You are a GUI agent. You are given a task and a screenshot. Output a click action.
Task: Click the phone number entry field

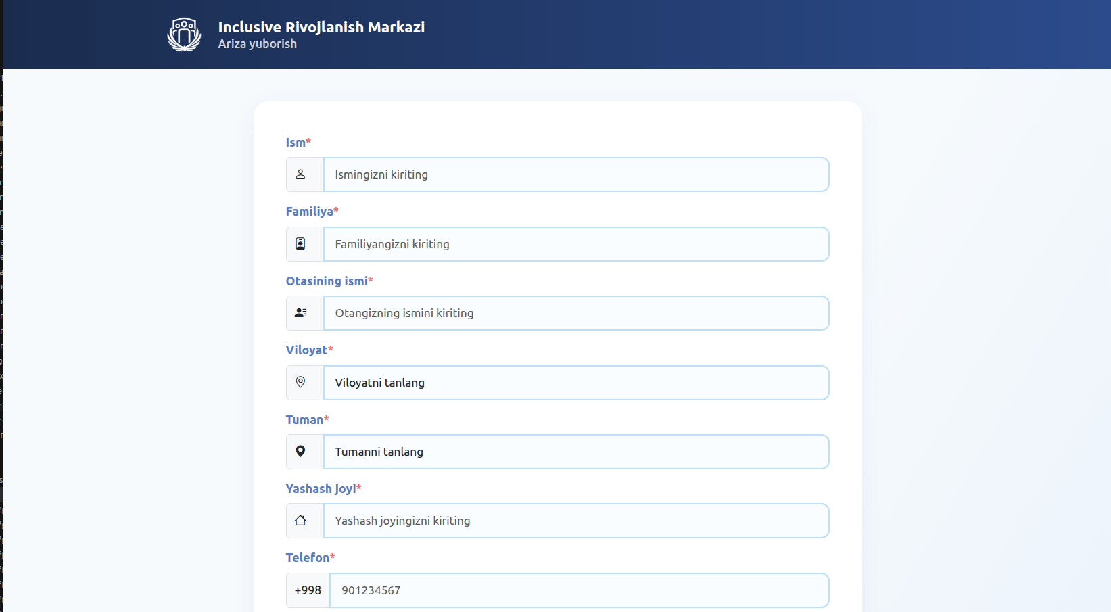tap(580, 590)
